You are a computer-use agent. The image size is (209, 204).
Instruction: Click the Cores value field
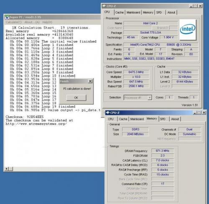[169, 97]
